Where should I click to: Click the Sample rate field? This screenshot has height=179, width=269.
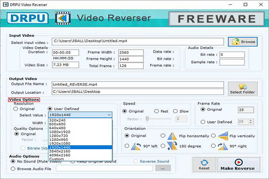[232, 62]
